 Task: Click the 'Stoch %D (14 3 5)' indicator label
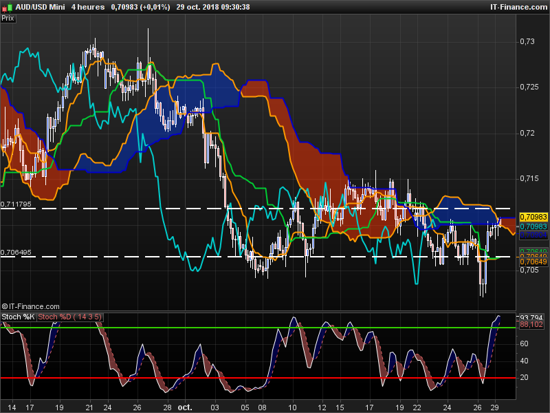[x=69, y=317]
